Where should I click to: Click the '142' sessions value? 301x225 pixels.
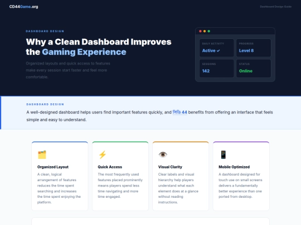(206, 71)
